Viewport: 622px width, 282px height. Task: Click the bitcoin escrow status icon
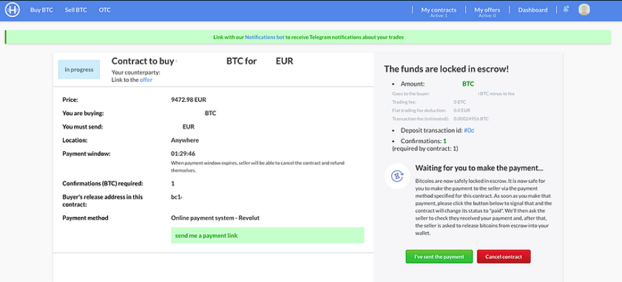[397, 176]
